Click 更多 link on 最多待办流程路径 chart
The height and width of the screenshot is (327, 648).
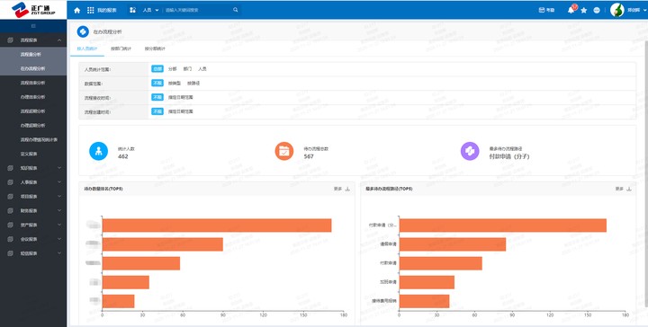click(619, 189)
